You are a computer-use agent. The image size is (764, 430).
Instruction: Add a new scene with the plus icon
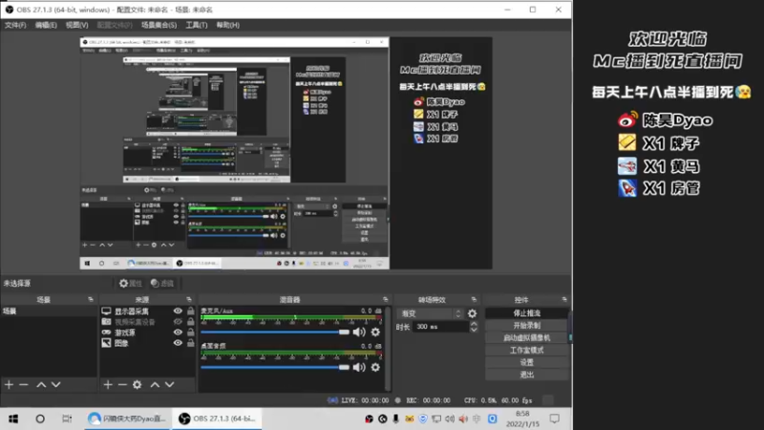pos(9,385)
